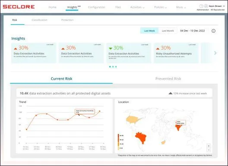Click the India tooltip on the map
The image size is (228, 166).
[180, 122]
